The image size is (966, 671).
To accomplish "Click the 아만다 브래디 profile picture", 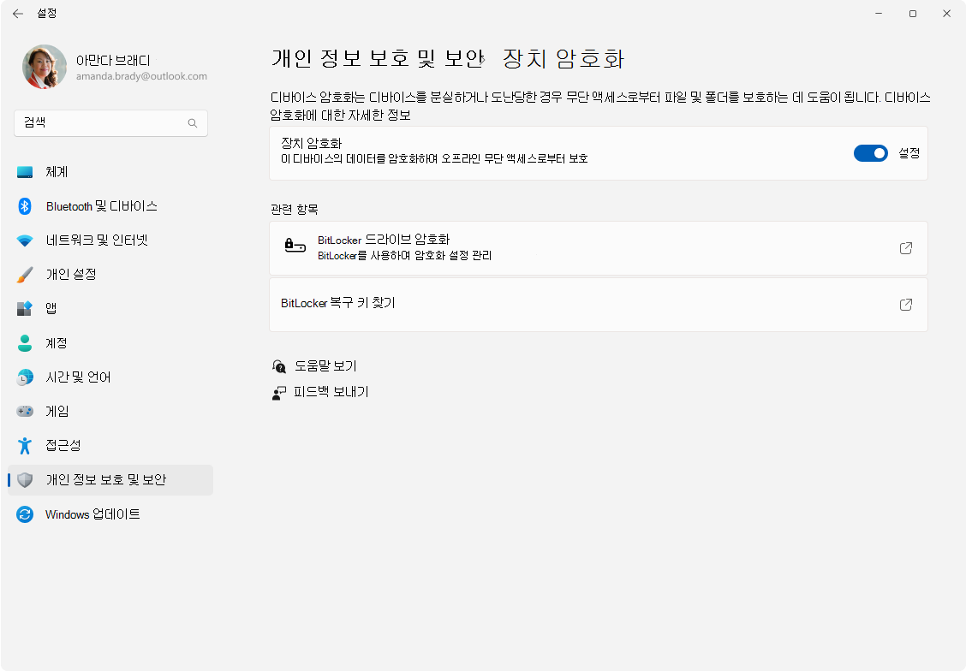I will 45,67.
